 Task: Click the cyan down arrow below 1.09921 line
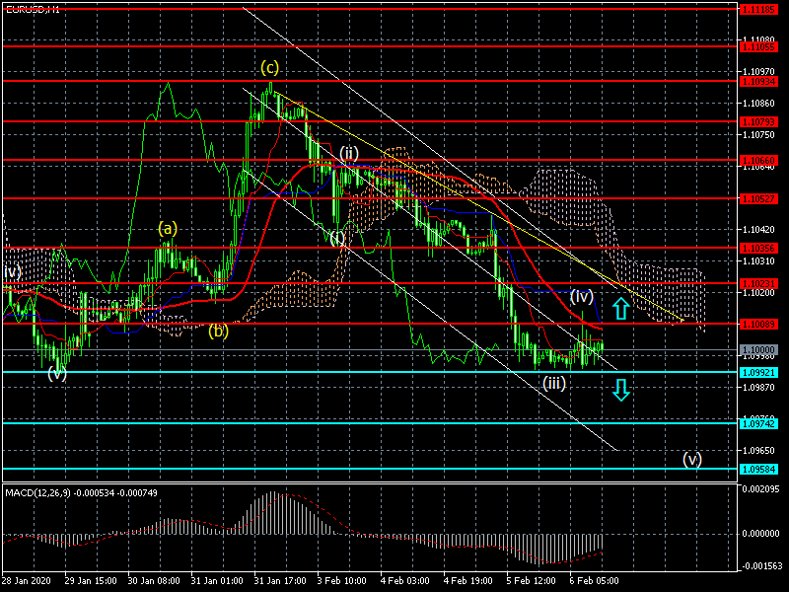coord(621,390)
